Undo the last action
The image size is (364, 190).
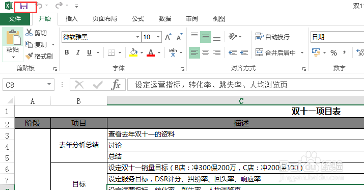(40, 5)
